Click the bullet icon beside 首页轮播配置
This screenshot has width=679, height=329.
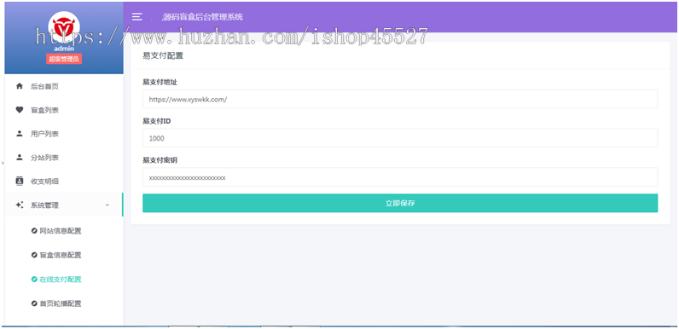[34, 303]
